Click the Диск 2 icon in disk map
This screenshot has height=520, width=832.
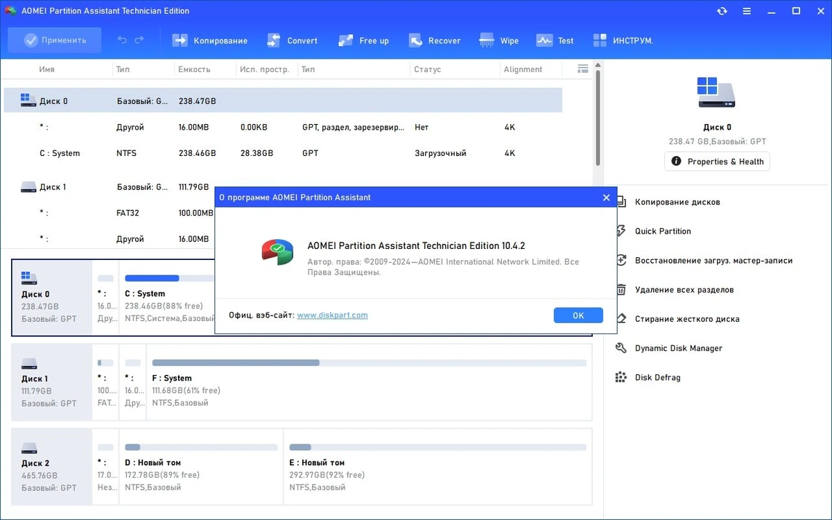[x=29, y=448]
